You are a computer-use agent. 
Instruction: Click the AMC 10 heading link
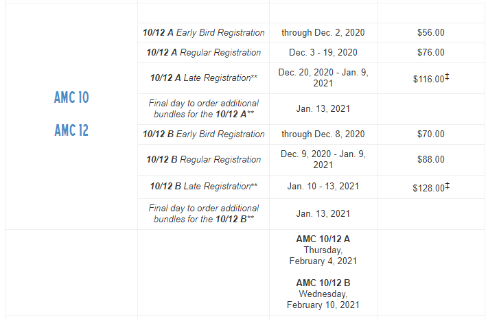click(x=71, y=97)
